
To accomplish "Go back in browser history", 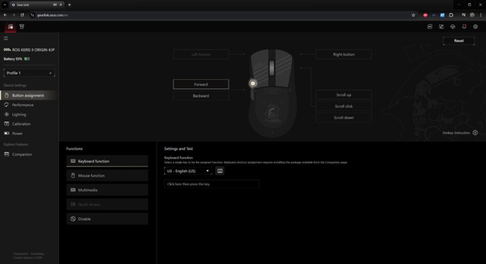I will [5, 15].
